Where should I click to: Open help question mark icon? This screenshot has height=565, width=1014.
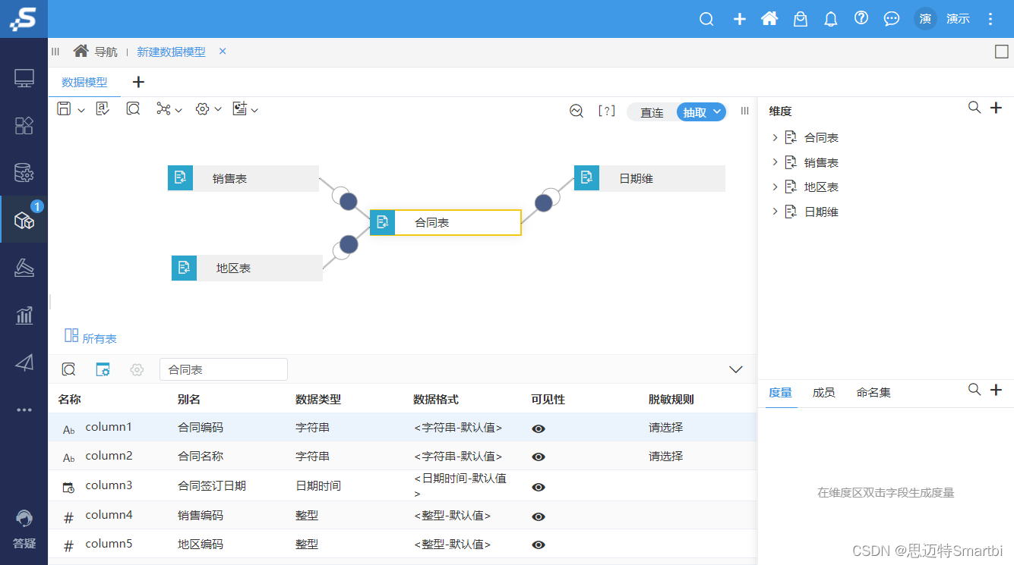[861, 18]
